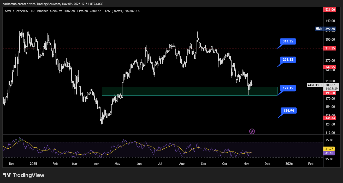
Task: Select the red 134.43 price axis label
Action: [x=329, y=118]
